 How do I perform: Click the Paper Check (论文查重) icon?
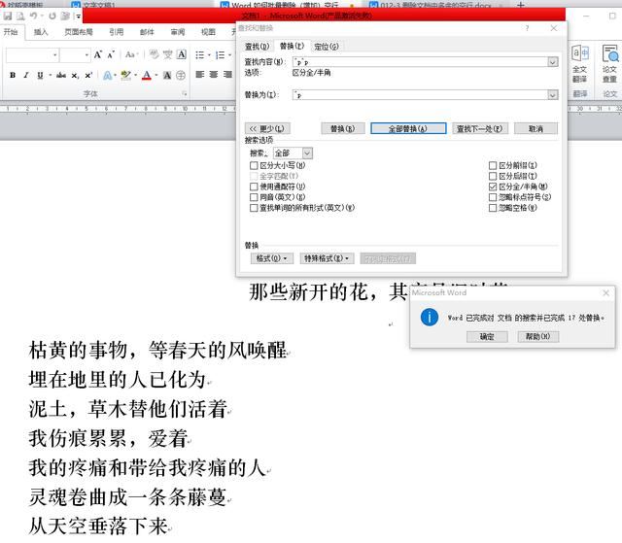point(609,64)
